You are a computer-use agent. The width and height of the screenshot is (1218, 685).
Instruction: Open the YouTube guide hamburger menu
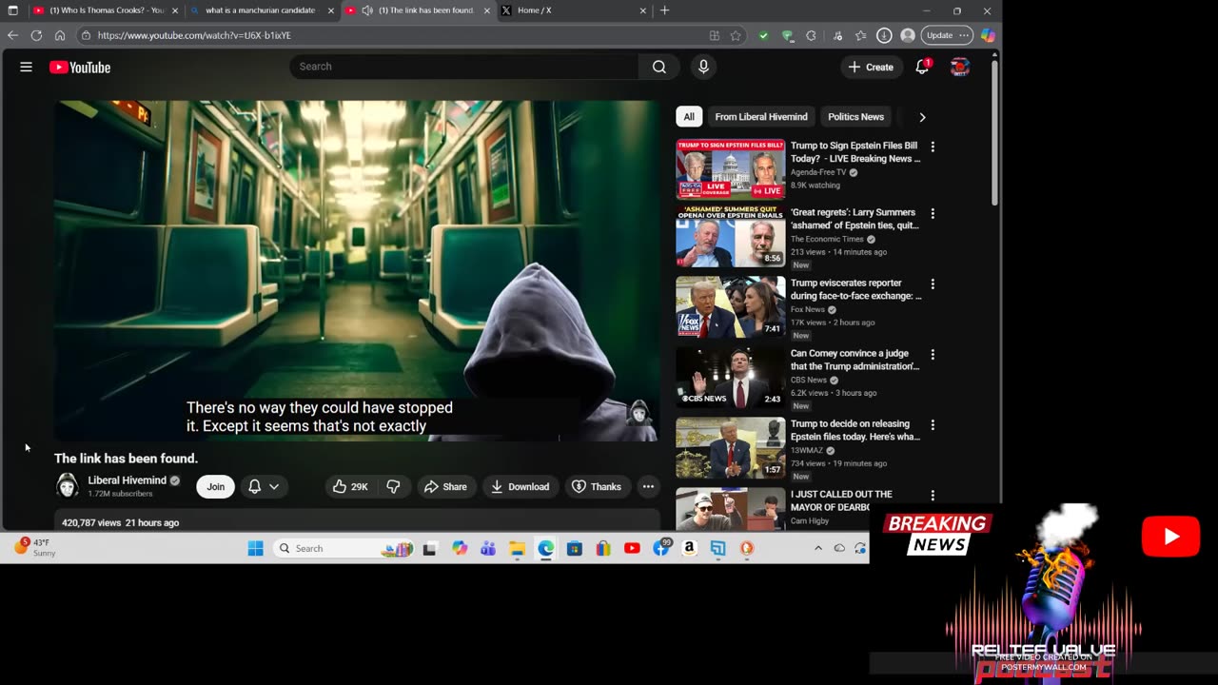[26, 67]
